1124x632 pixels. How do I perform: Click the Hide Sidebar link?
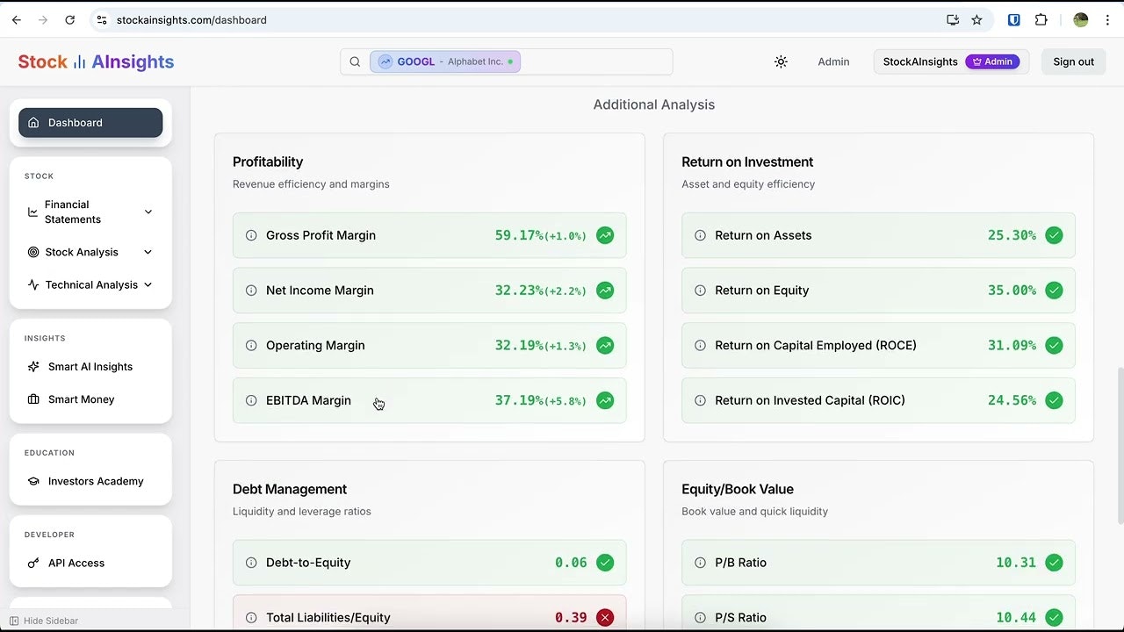[44, 621]
